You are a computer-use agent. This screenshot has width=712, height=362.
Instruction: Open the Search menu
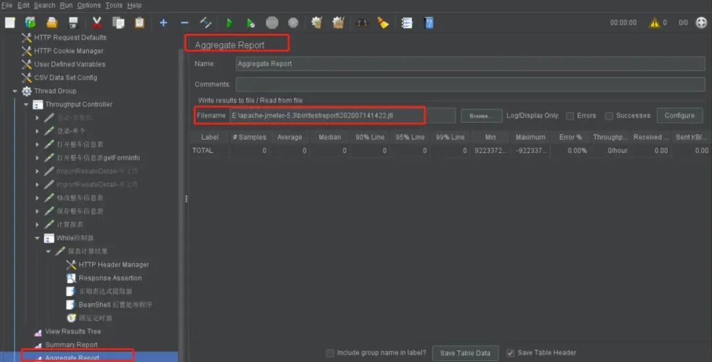point(45,5)
